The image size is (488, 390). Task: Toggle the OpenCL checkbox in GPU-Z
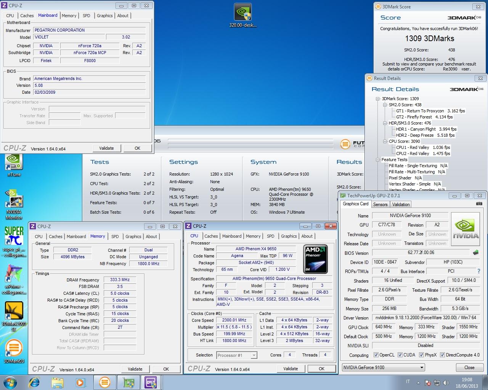(x=376, y=355)
